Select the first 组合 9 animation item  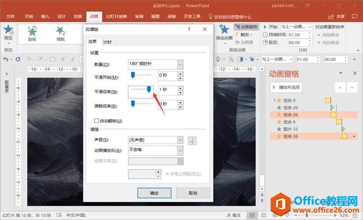(314, 100)
